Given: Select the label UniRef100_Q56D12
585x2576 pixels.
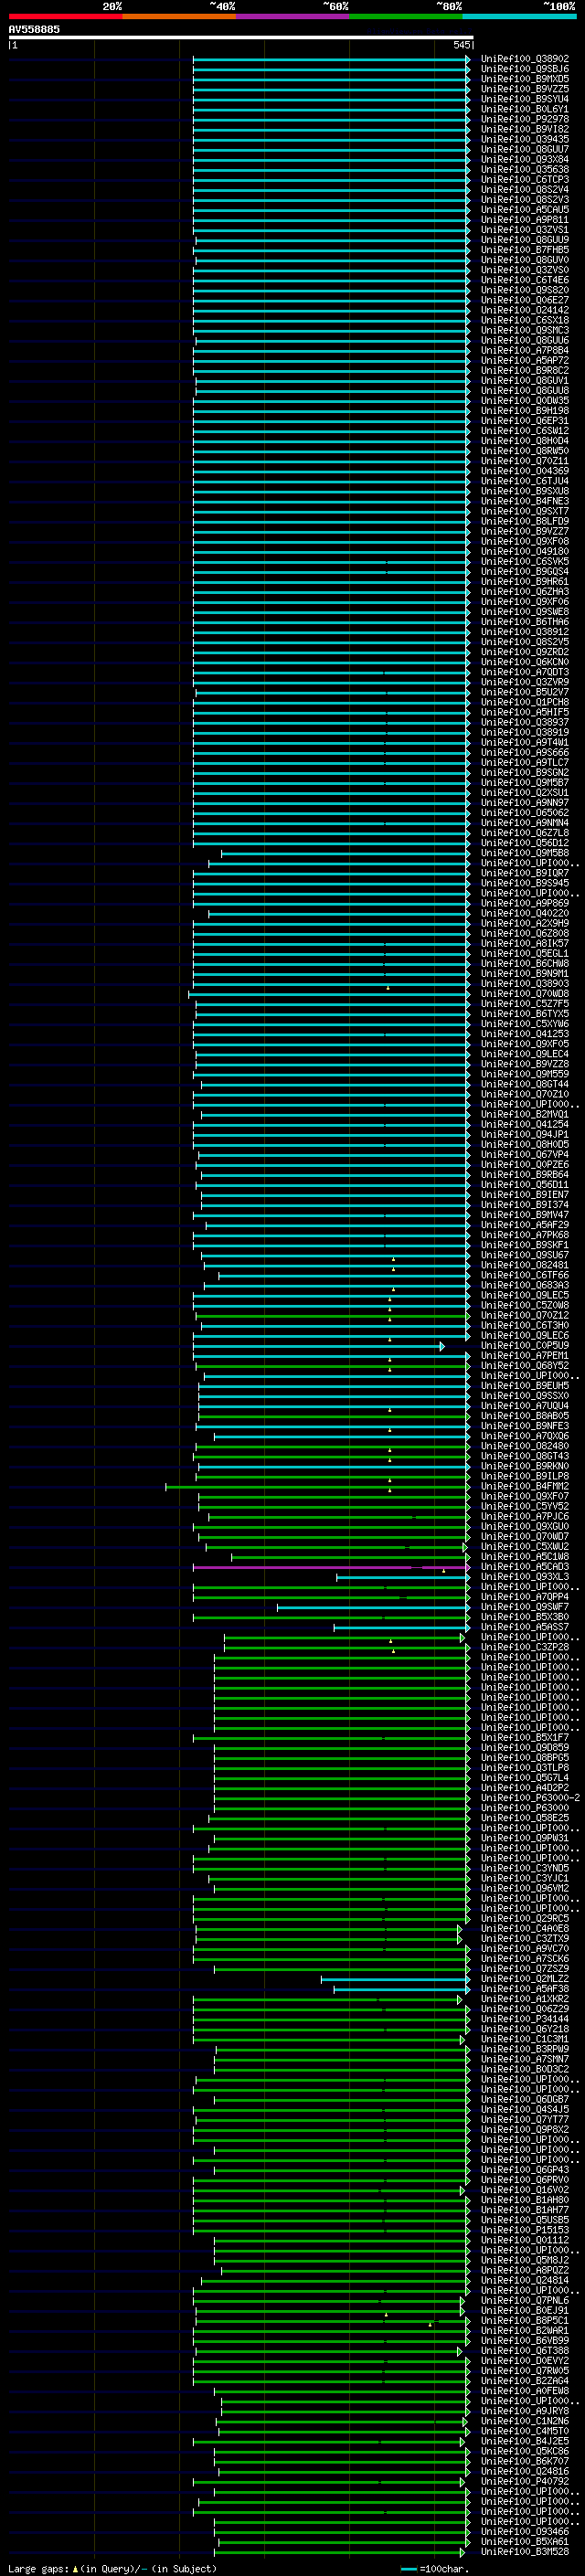Looking at the screenshot, I should (x=525, y=843).
